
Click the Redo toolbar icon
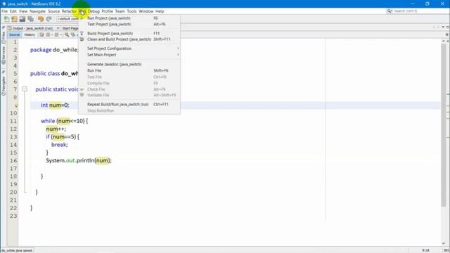49,19
